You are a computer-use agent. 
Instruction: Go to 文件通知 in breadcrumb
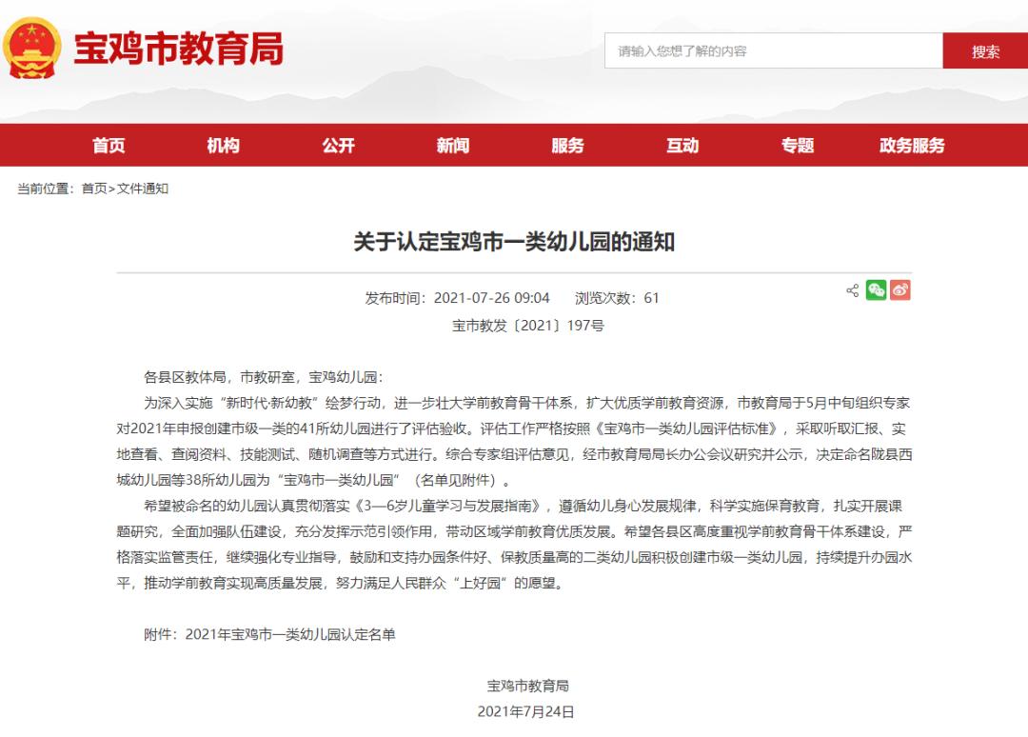(142, 189)
